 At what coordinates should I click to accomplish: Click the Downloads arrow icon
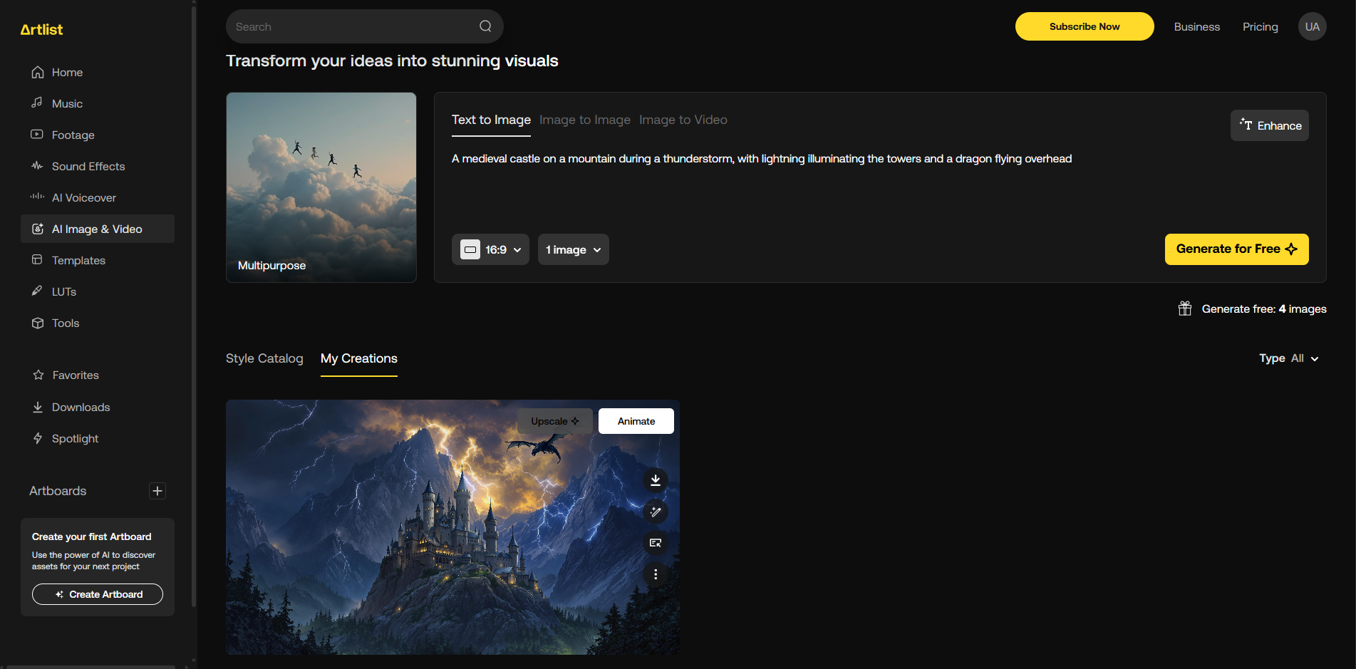click(37, 407)
